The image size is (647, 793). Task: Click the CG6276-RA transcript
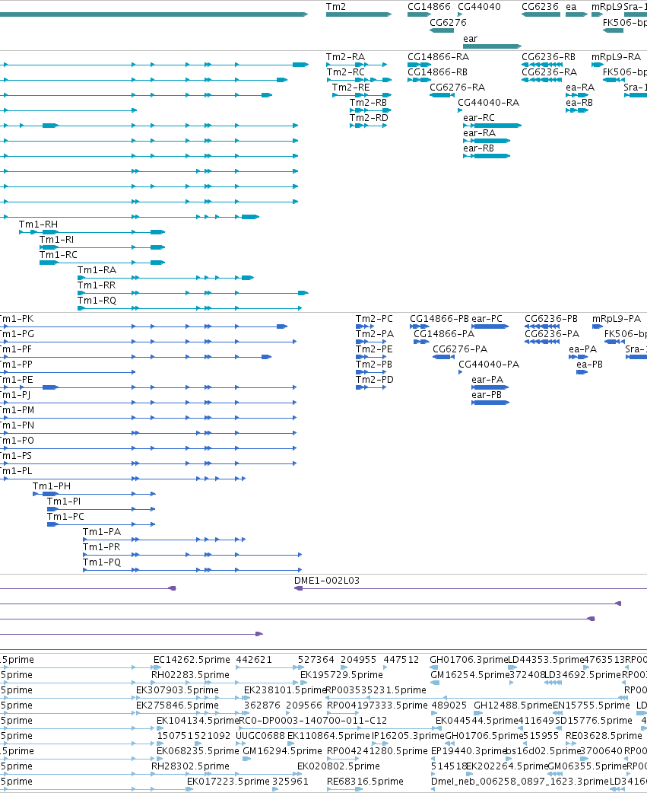pyautogui.click(x=442, y=95)
